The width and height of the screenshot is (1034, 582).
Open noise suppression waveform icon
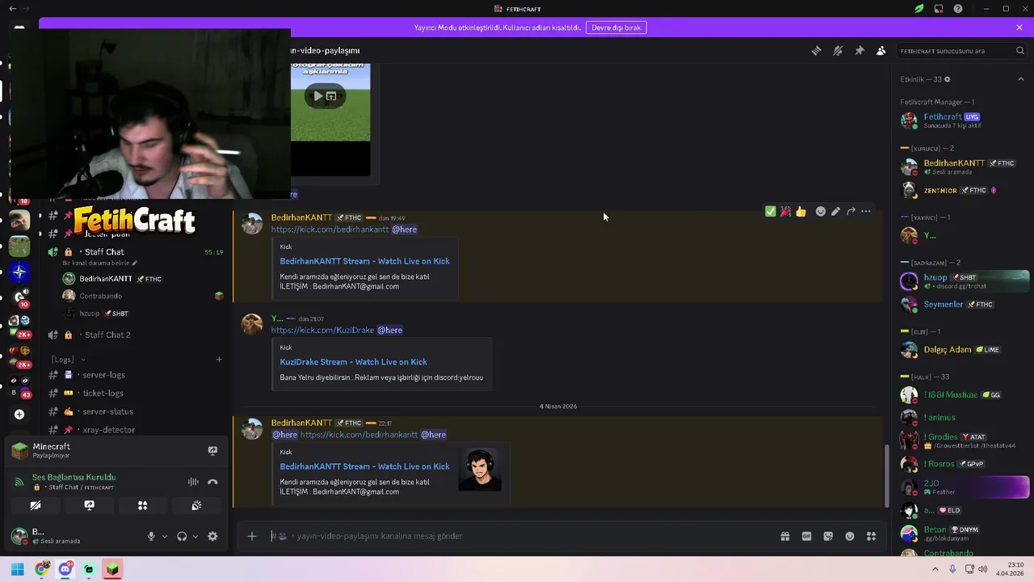(193, 482)
